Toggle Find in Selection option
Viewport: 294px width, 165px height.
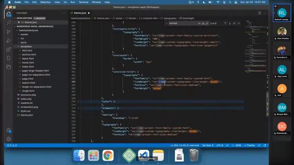pyautogui.click(x=234, y=23)
